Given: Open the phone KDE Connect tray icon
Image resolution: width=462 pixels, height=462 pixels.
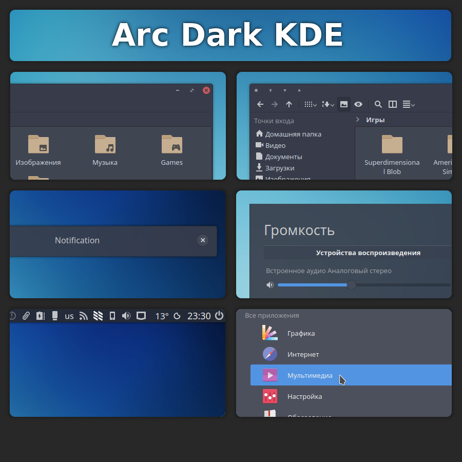Looking at the screenshot, I should [x=112, y=316].
